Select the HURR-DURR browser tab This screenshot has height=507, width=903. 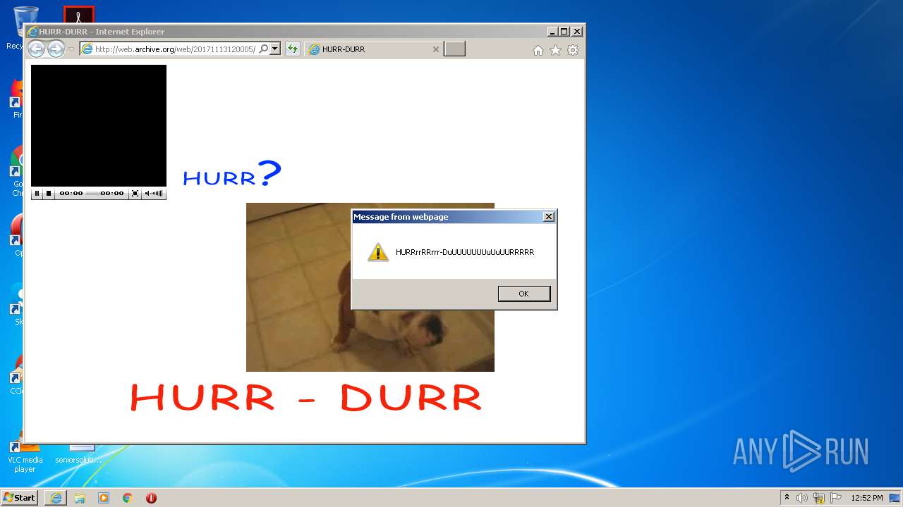(374, 49)
